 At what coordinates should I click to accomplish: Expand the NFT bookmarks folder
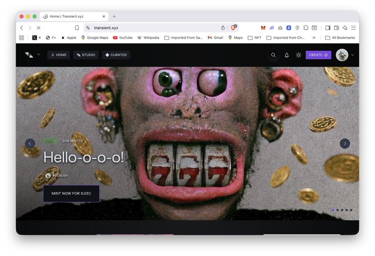click(255, 38)
